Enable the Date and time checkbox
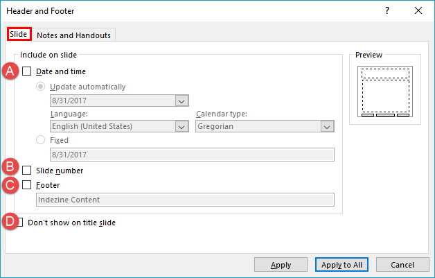 [x=27, y=71]
